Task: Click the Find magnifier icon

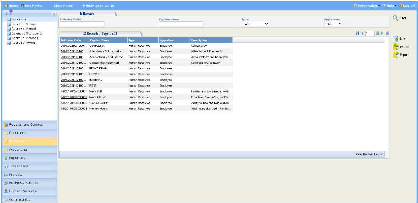Action: [396, 18]
